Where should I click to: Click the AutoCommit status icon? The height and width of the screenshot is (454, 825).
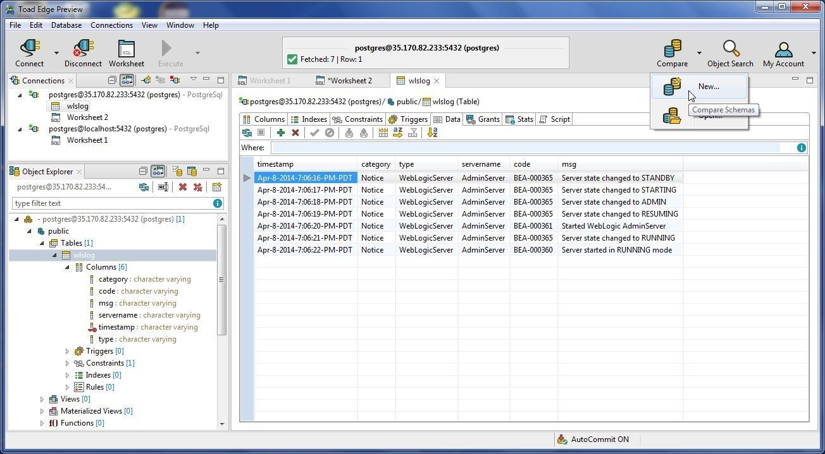562,439
